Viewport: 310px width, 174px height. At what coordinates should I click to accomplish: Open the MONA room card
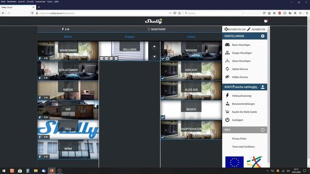68,149
